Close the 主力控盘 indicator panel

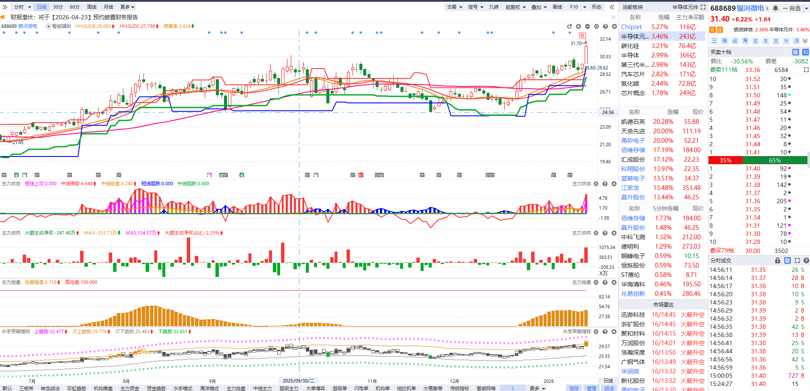[614, 282]
